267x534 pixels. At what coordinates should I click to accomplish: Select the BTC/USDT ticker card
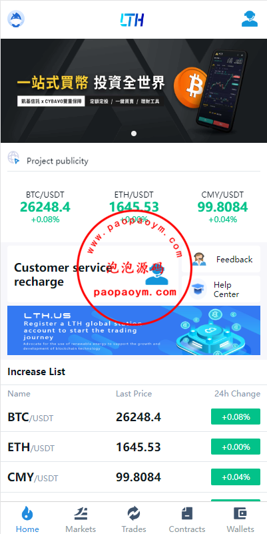(45, 207)
